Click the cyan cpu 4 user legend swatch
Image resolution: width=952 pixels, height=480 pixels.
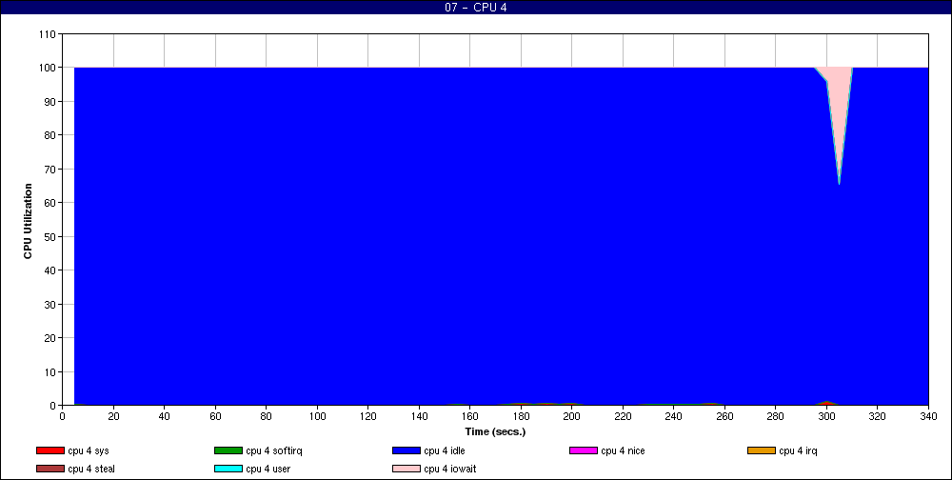coord(228,469)
